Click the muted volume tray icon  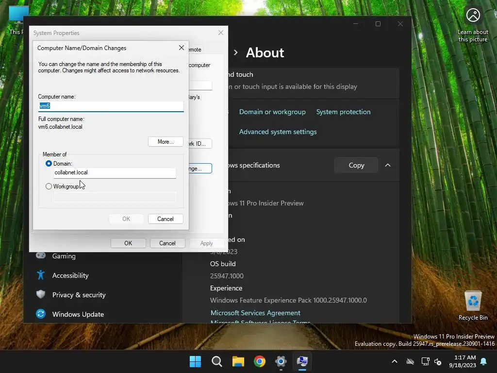pyautogui.click(x=438, y=361)
